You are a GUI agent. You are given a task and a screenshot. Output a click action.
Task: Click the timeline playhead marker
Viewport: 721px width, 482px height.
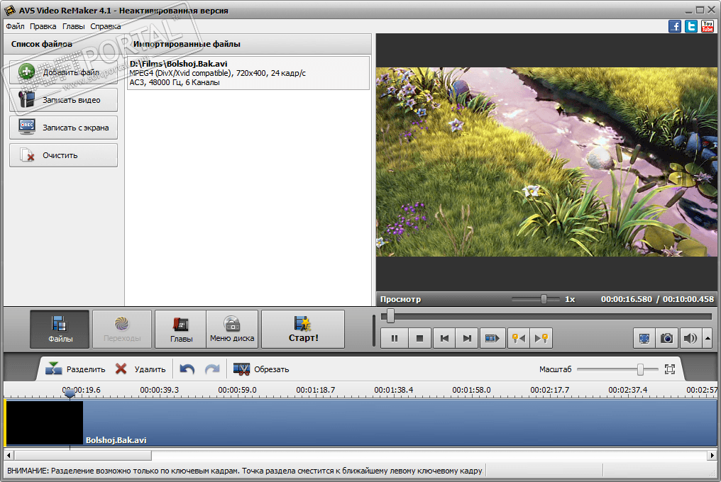[x=70, y=393]
